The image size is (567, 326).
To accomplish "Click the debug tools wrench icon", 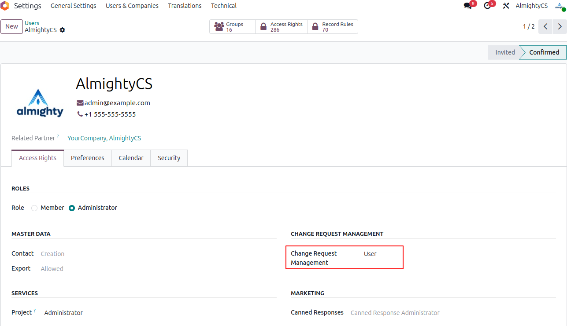I will tap(506, 6).
